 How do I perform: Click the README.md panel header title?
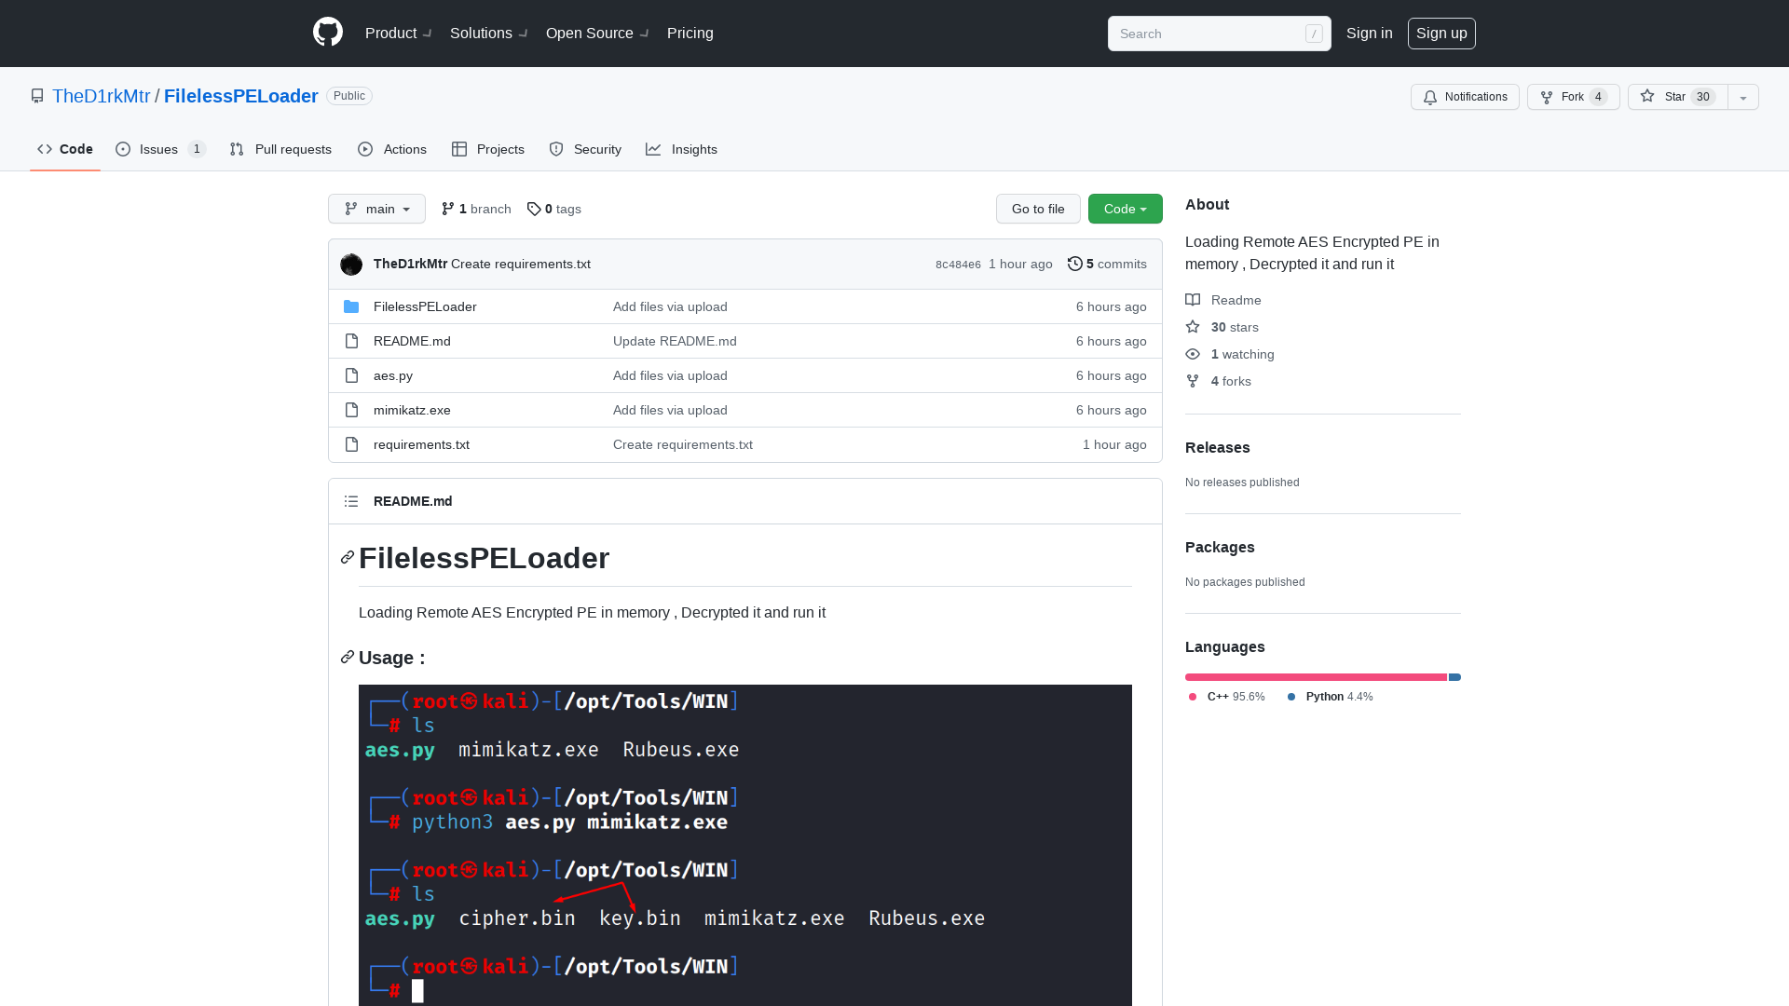(x=413, y=501)
